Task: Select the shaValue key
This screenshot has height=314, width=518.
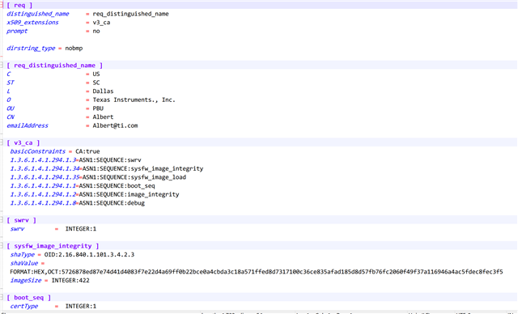Action: coord(23,263)
